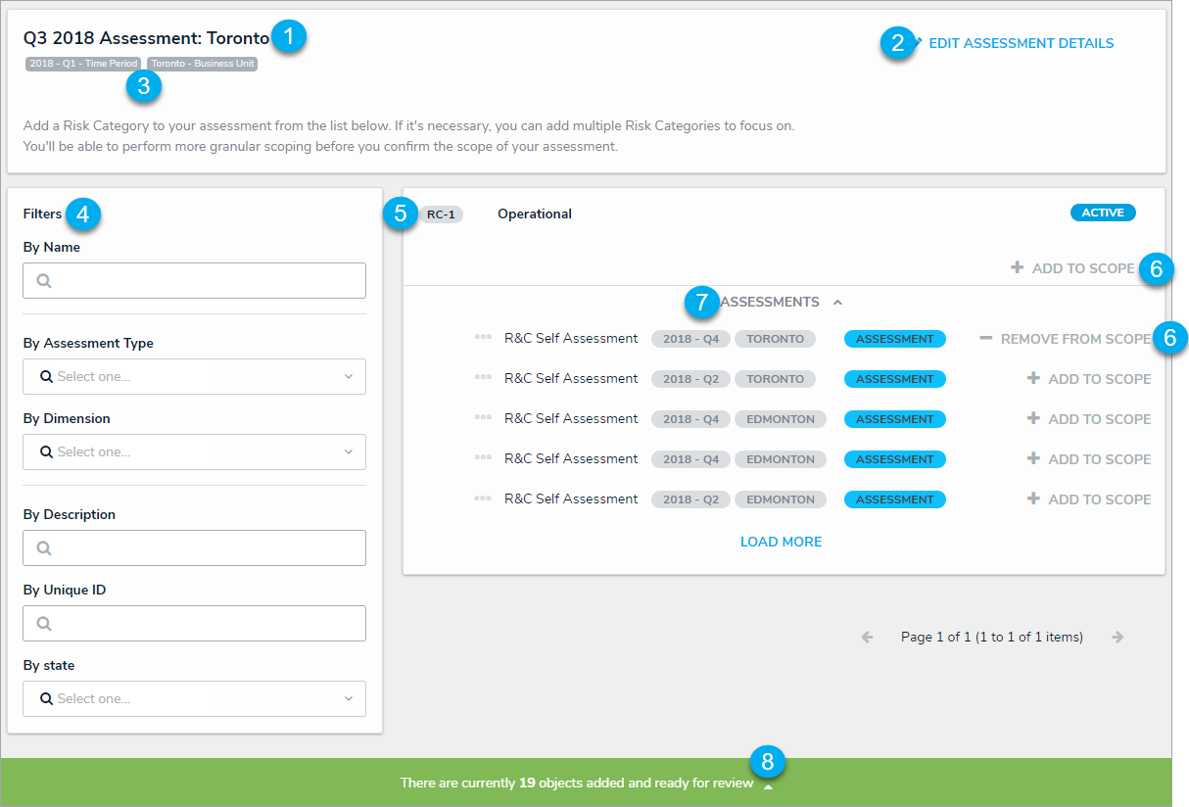Add Operational risk category to scope
The image size is (1189, 807).
pos(1072,267)
